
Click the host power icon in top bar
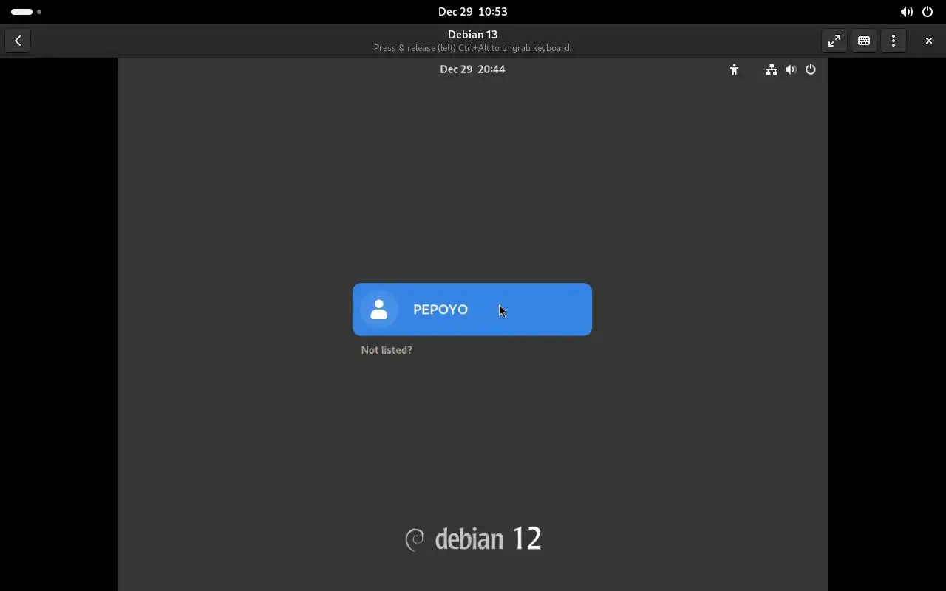pyautogui.click(x=928, y=12)
